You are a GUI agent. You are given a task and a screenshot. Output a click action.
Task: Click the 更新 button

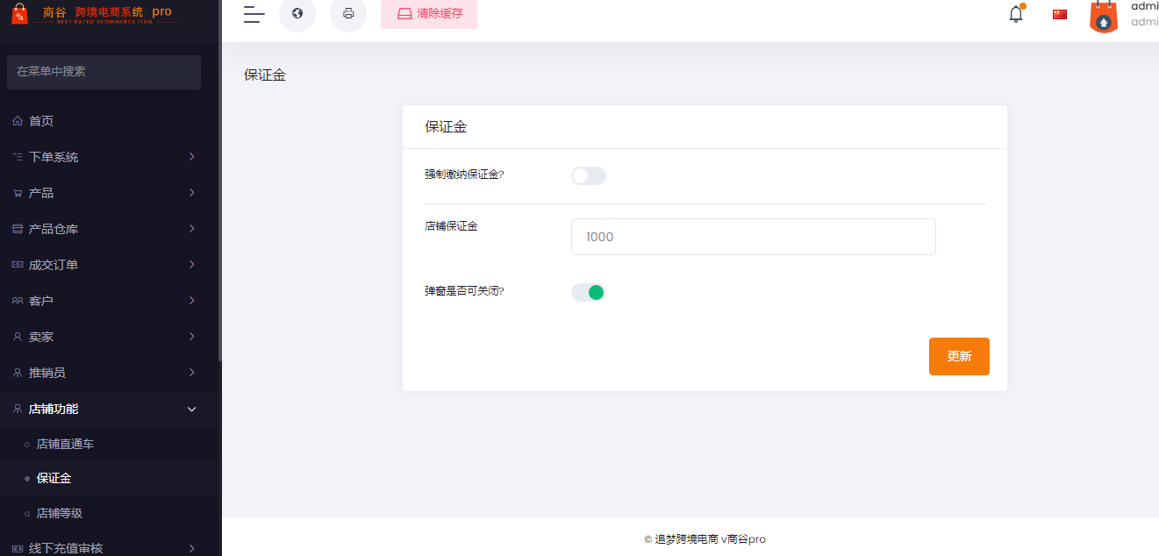point(959,356)
